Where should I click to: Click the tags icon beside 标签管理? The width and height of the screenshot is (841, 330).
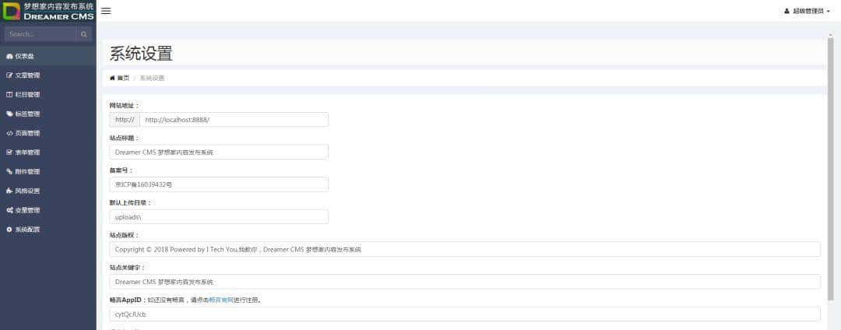[9, 114]
